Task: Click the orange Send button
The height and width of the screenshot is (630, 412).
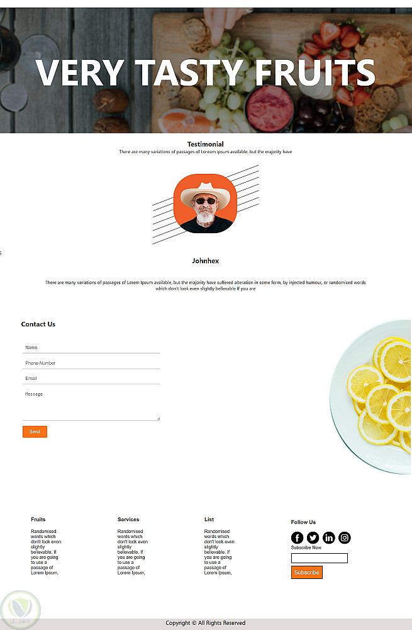Action: pos(35,432)
